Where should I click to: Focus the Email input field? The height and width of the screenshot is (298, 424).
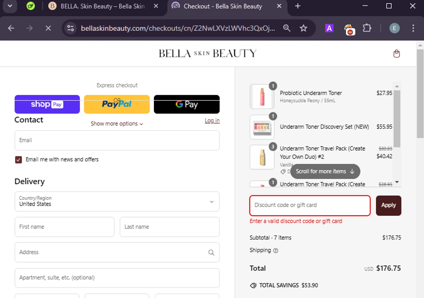[x=117, y=140]
